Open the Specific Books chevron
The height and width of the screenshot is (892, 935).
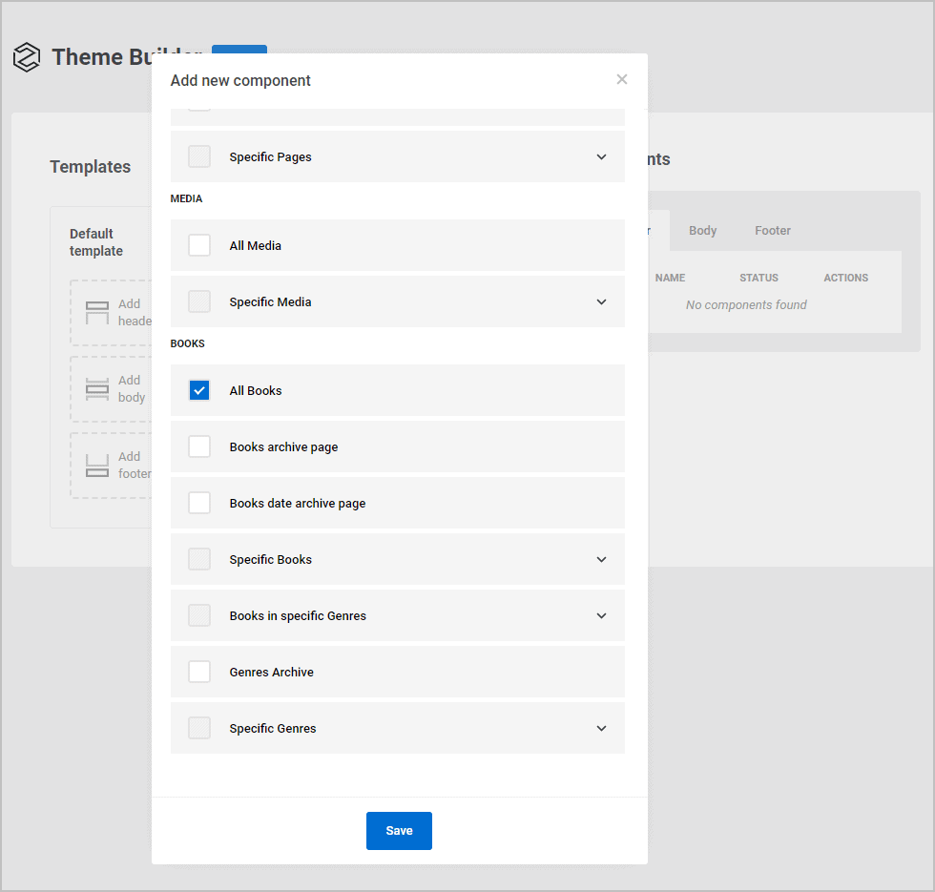pyautogui.click(x=601, y=559)
